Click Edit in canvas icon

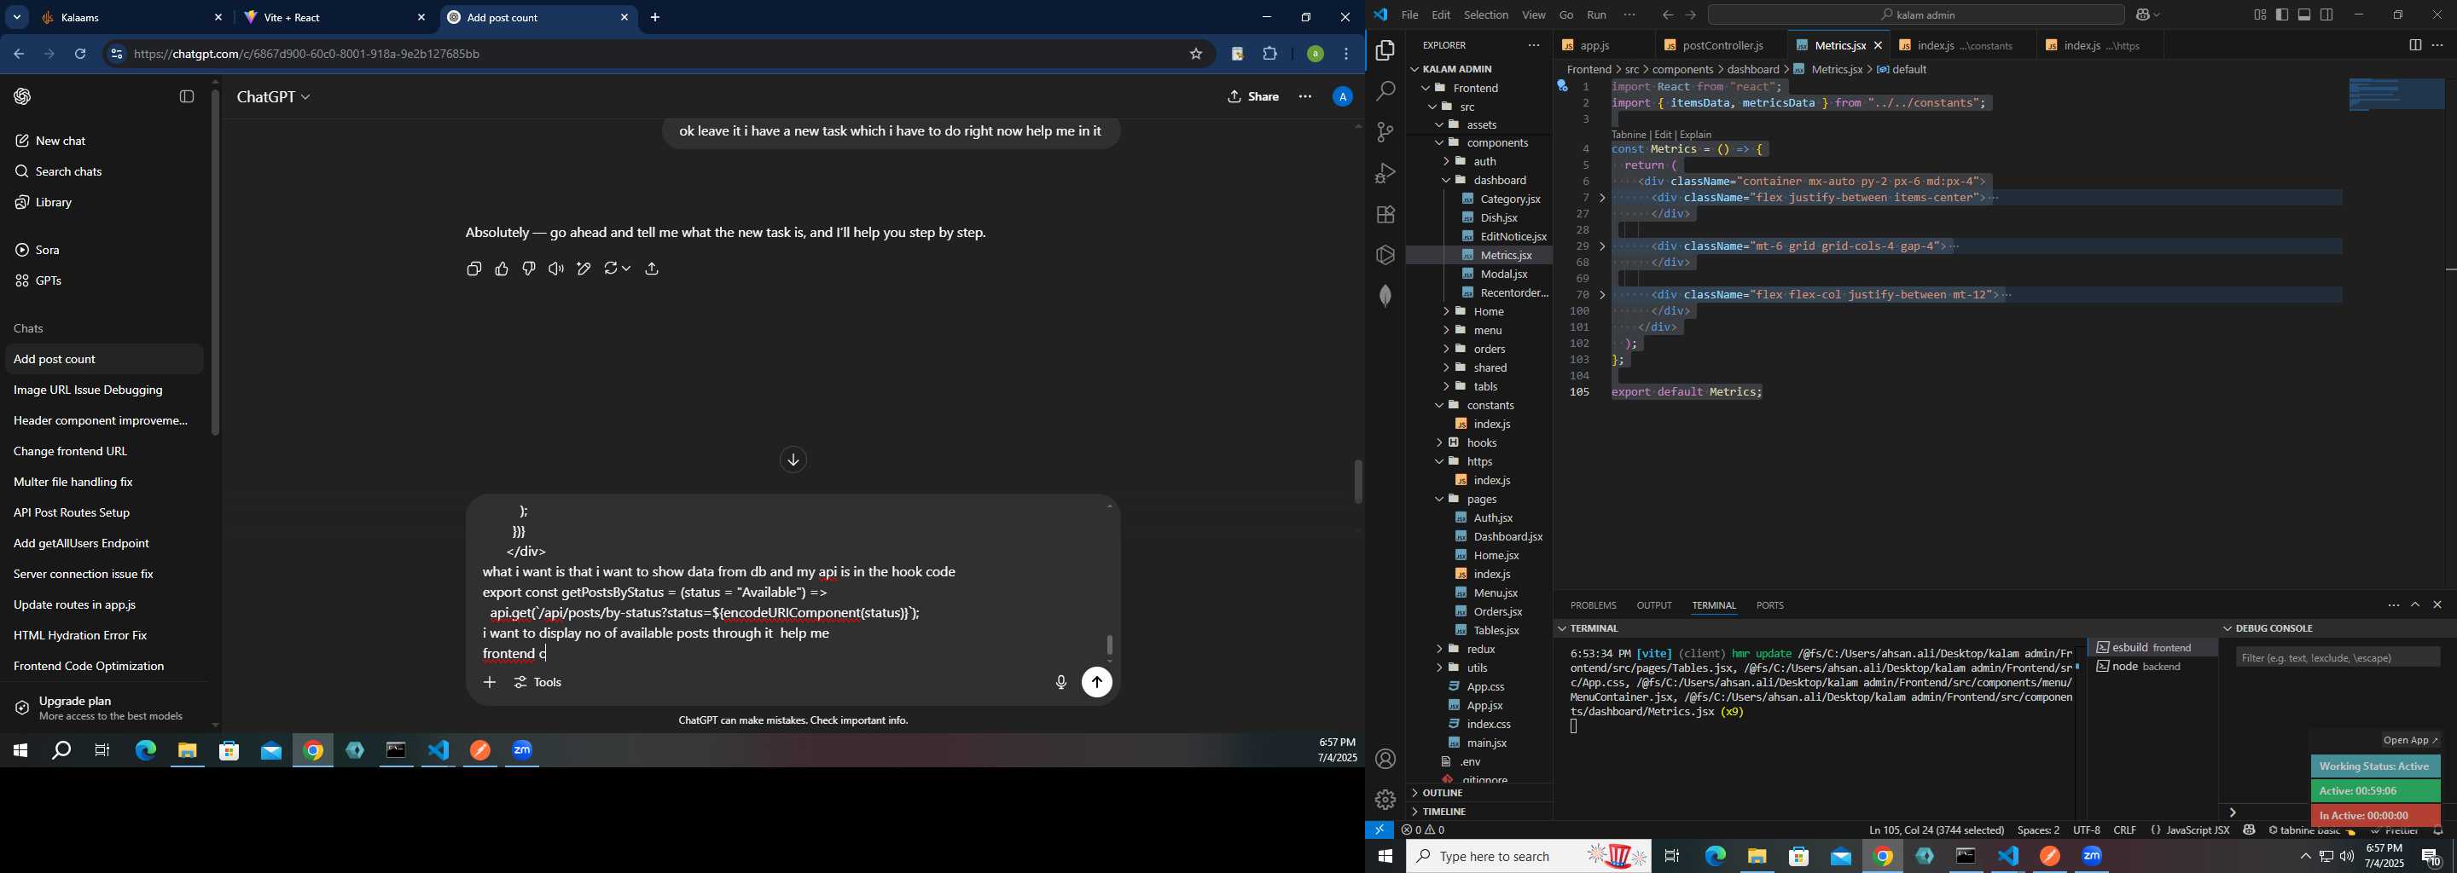[584, 269]
